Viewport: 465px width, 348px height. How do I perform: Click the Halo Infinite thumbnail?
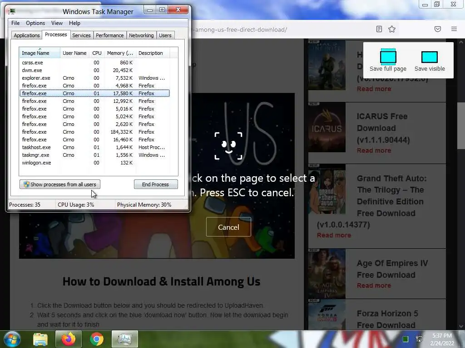pyautogui.click(x=327, y=65)
